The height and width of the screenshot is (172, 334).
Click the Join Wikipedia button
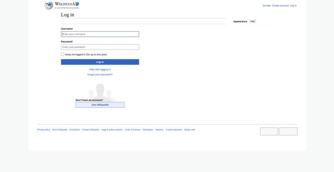pos(100,105)
